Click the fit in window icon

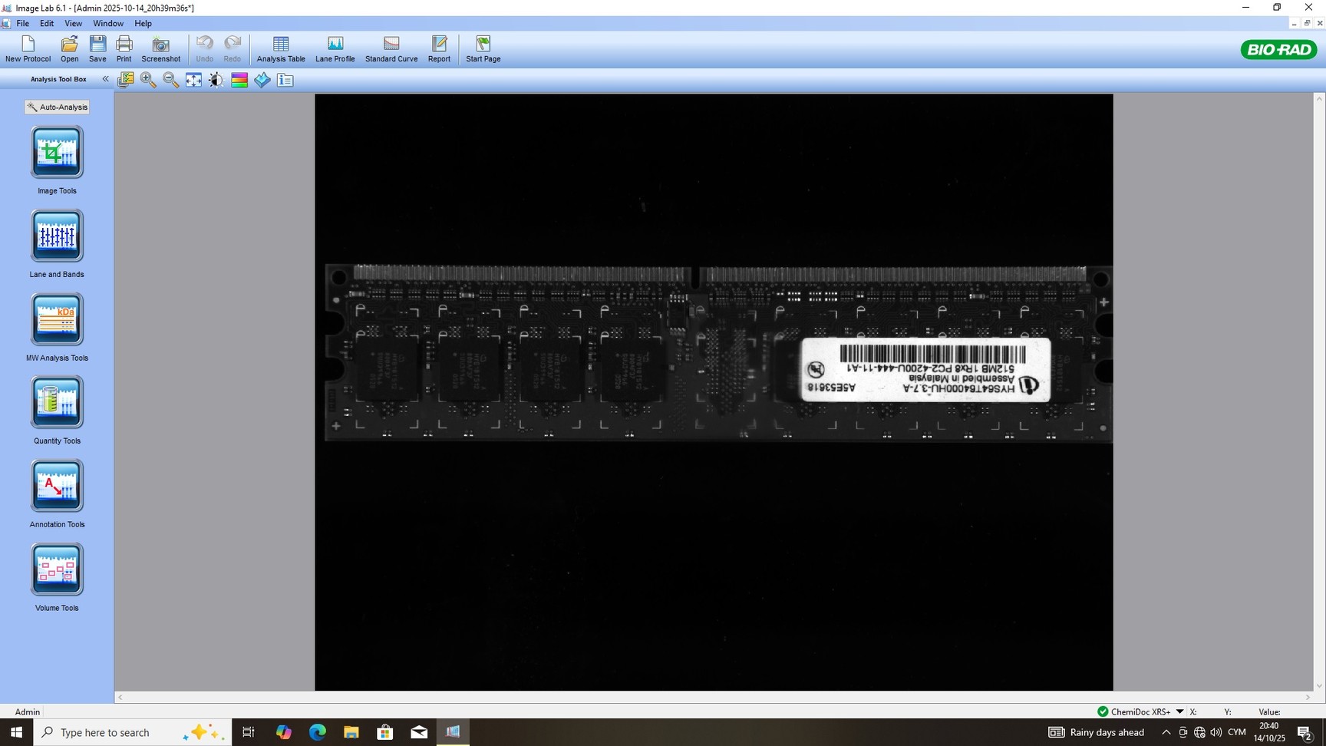point(193,80)
